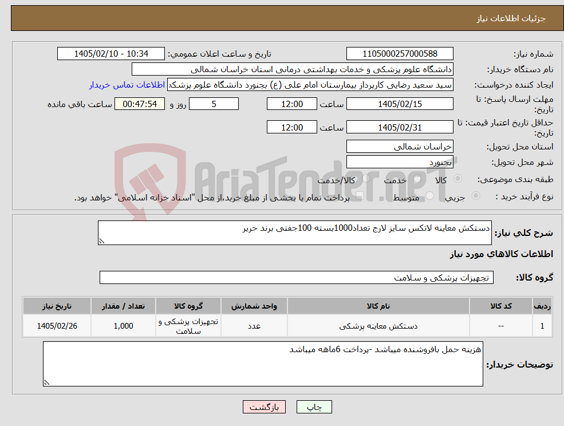Click the remaining days field showing 5
The height and width of the screenshot is (426, 564).
click(x=214, y=104)
